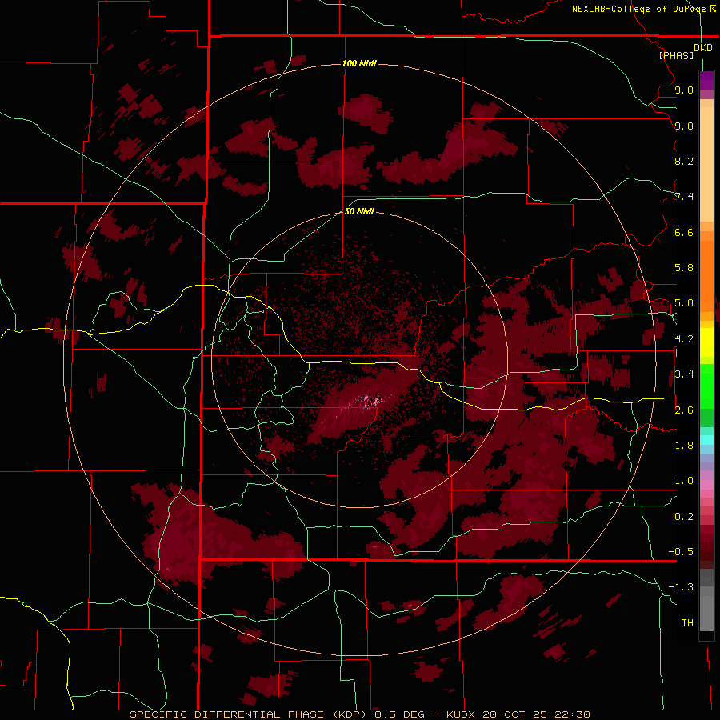Click the 6.6 color scale value
Screen dimensions: 720x720
[684, 232]
